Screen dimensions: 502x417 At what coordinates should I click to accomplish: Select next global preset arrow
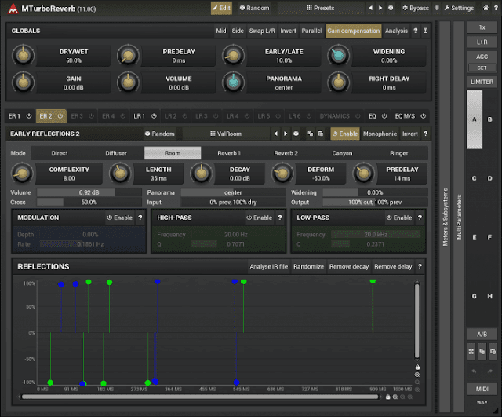380,8
